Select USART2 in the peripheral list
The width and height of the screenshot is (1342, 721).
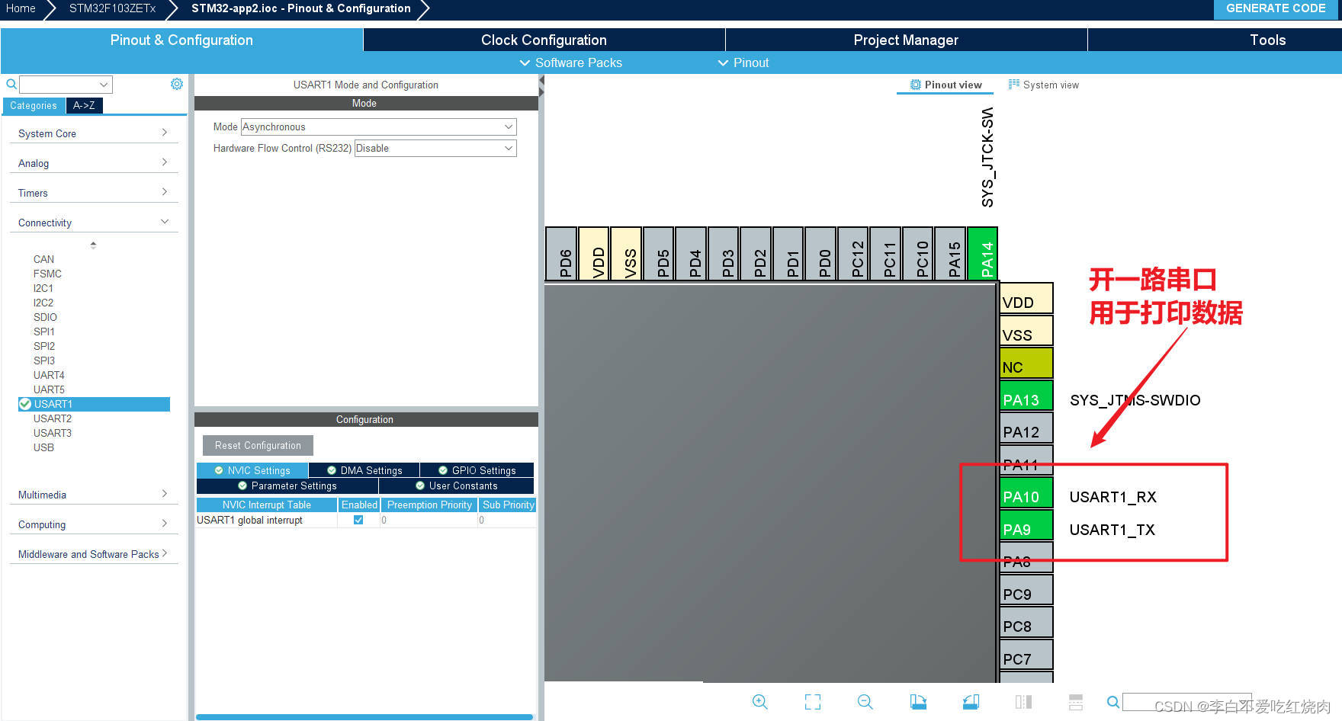pyautogui.click(x=53, y=418)
